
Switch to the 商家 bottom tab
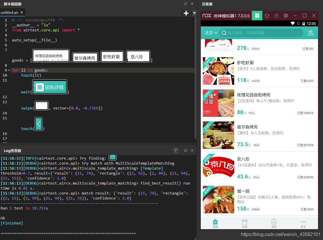tap(244, 223)
